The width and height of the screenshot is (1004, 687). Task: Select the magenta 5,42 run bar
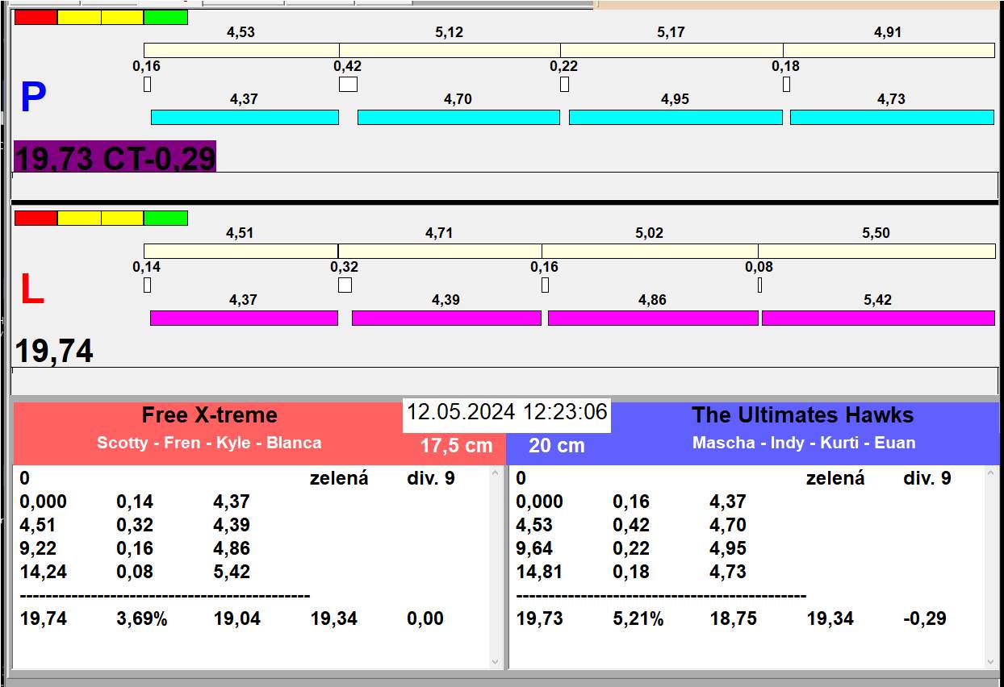pos(878,318)
